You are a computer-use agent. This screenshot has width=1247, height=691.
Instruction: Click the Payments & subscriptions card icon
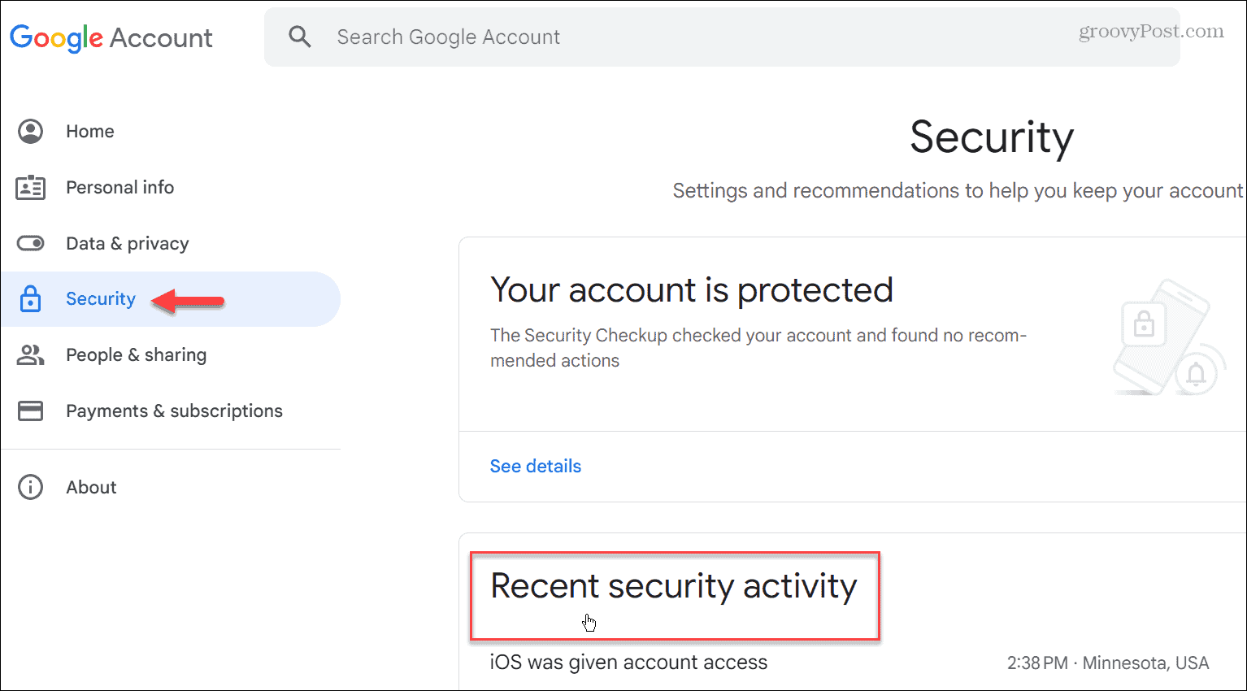30,411
